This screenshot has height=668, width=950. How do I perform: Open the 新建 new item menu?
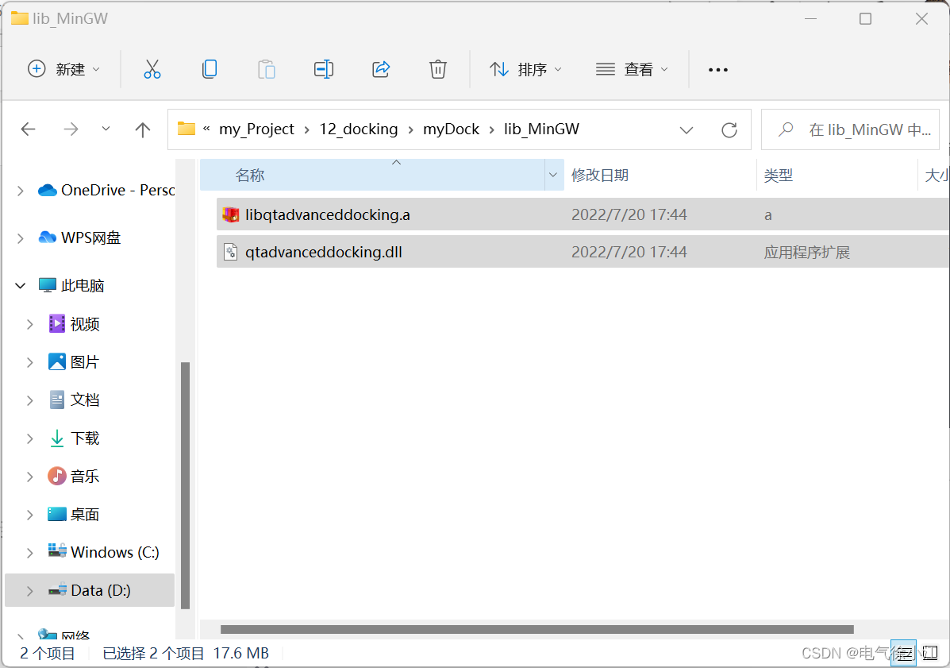65,69
